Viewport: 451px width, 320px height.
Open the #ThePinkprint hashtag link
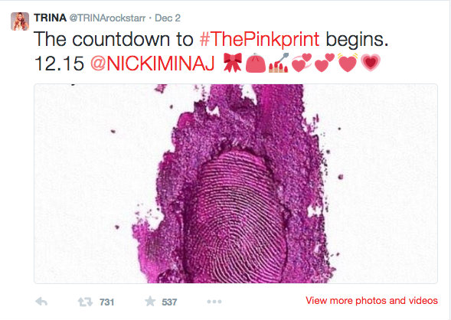tap(260, 39)
